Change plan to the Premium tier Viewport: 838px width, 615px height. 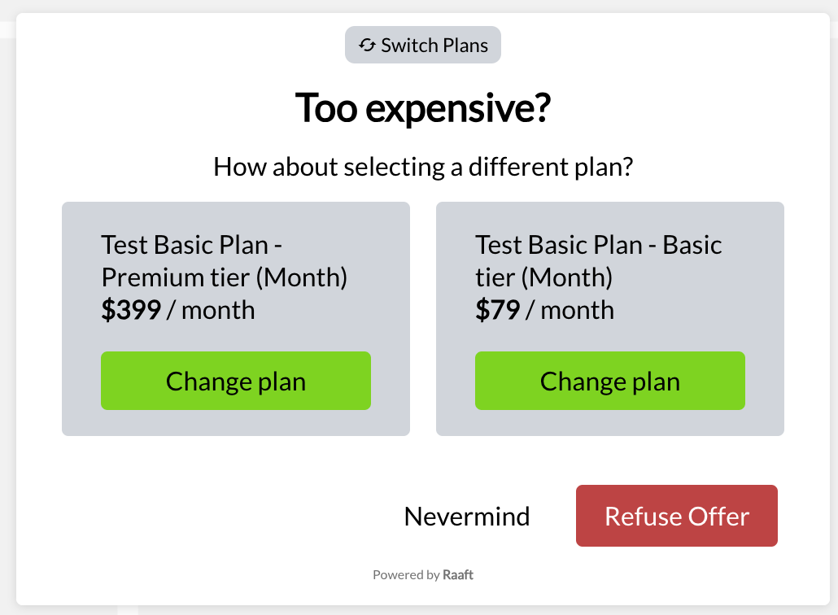(236, 381)
